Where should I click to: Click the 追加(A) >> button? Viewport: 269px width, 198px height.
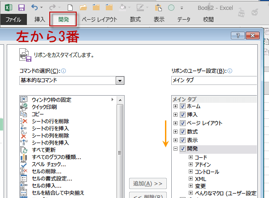[148, 184]
